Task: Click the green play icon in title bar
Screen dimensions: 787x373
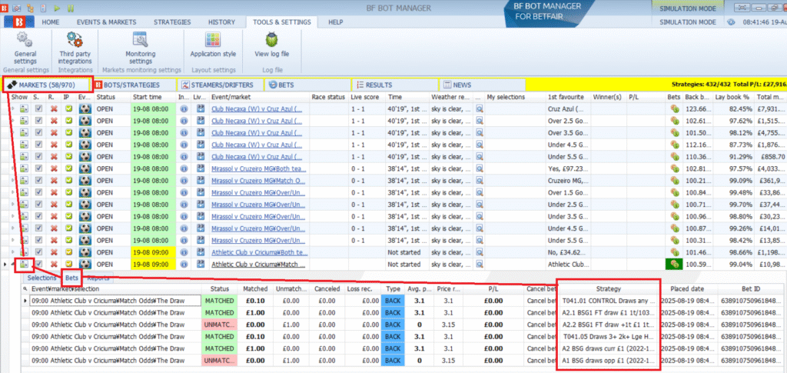Action: [x=57, y=8]
